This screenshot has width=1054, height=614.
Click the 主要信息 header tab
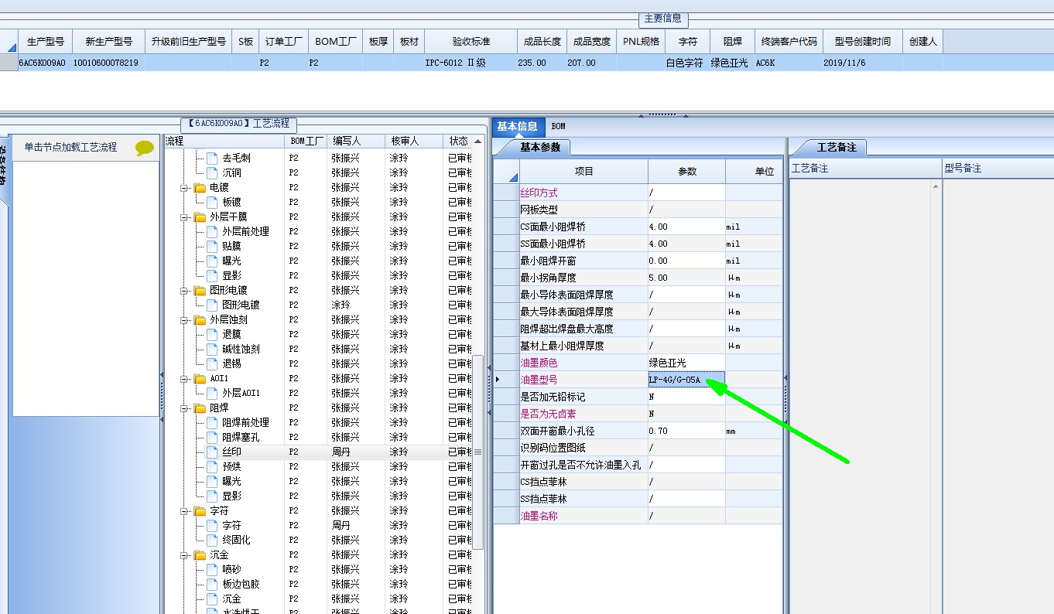(662, 19)
